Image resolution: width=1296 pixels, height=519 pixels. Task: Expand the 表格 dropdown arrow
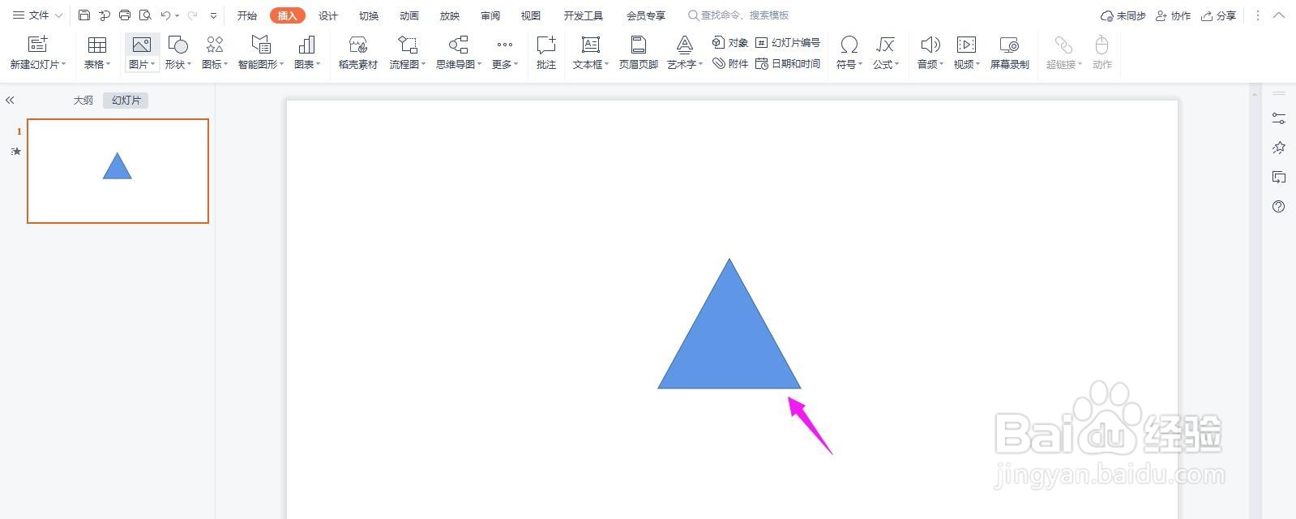(108, 64)
